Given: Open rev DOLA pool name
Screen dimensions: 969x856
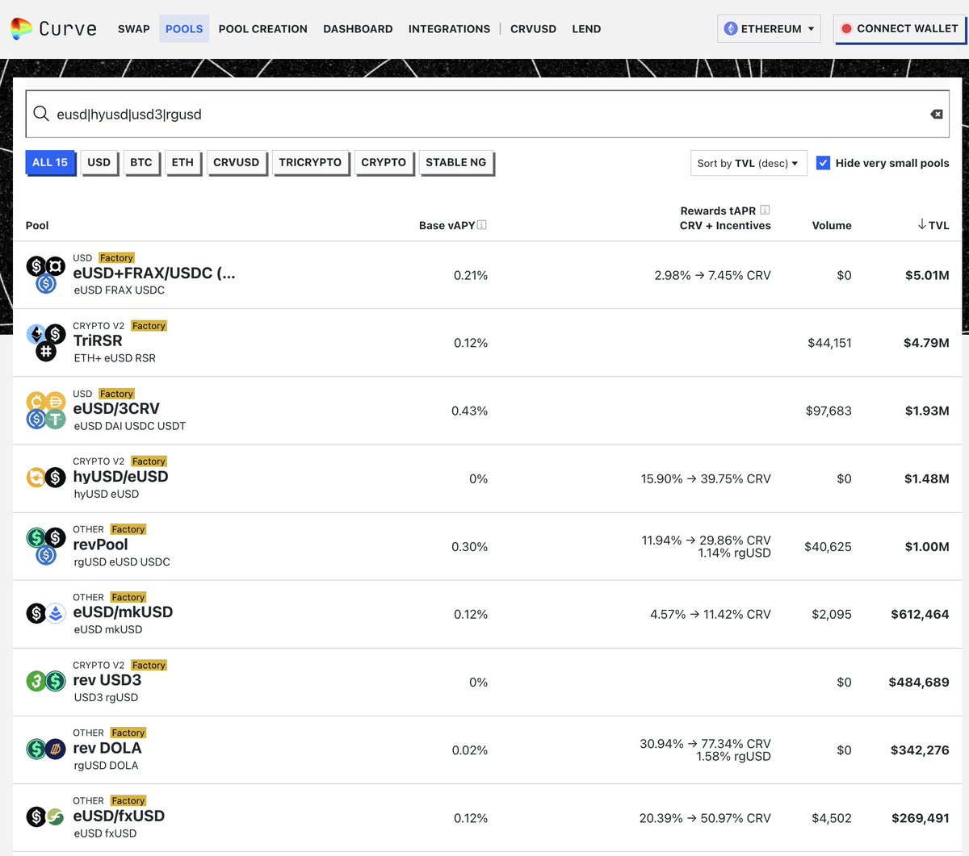Looking at the screenshot, I should (107, 748).
